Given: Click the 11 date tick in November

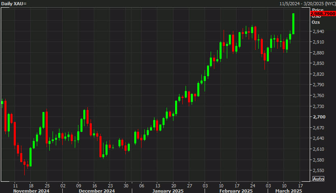Looking at the screenshot, I should tap(15, 185).
